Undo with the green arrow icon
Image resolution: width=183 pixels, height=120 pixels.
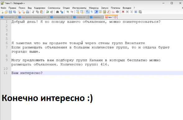coord(48,12)
